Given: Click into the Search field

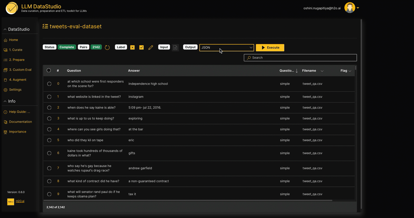Looking at the screenshot, I should point(300,58).
